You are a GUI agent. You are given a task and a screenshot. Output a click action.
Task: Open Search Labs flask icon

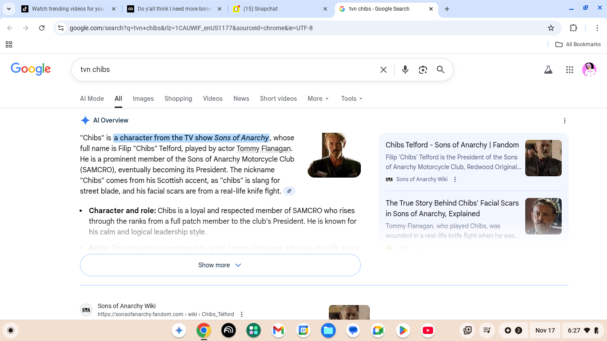tap(548, 70)
